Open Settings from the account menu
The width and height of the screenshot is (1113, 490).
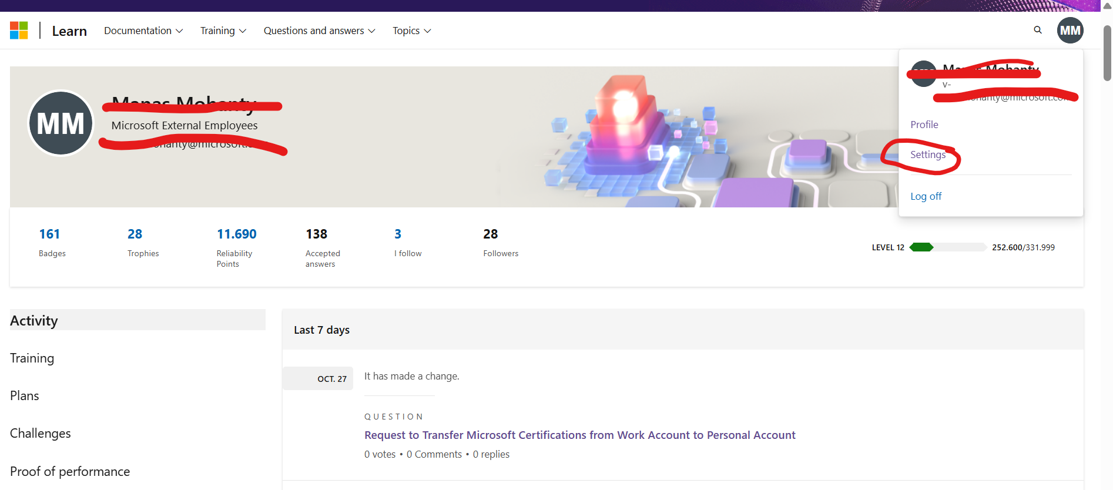pos(928,155)
